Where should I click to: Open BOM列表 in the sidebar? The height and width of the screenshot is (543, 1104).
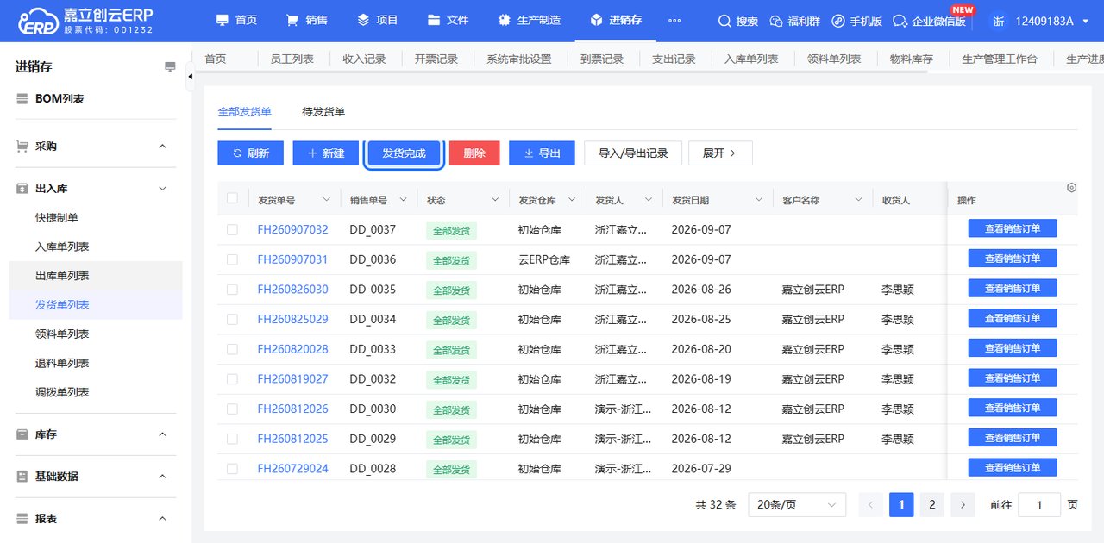(x=60, y=99)
